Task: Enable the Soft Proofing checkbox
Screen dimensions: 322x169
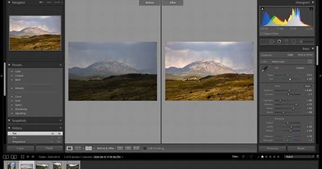Action: (x=145, y=148)
